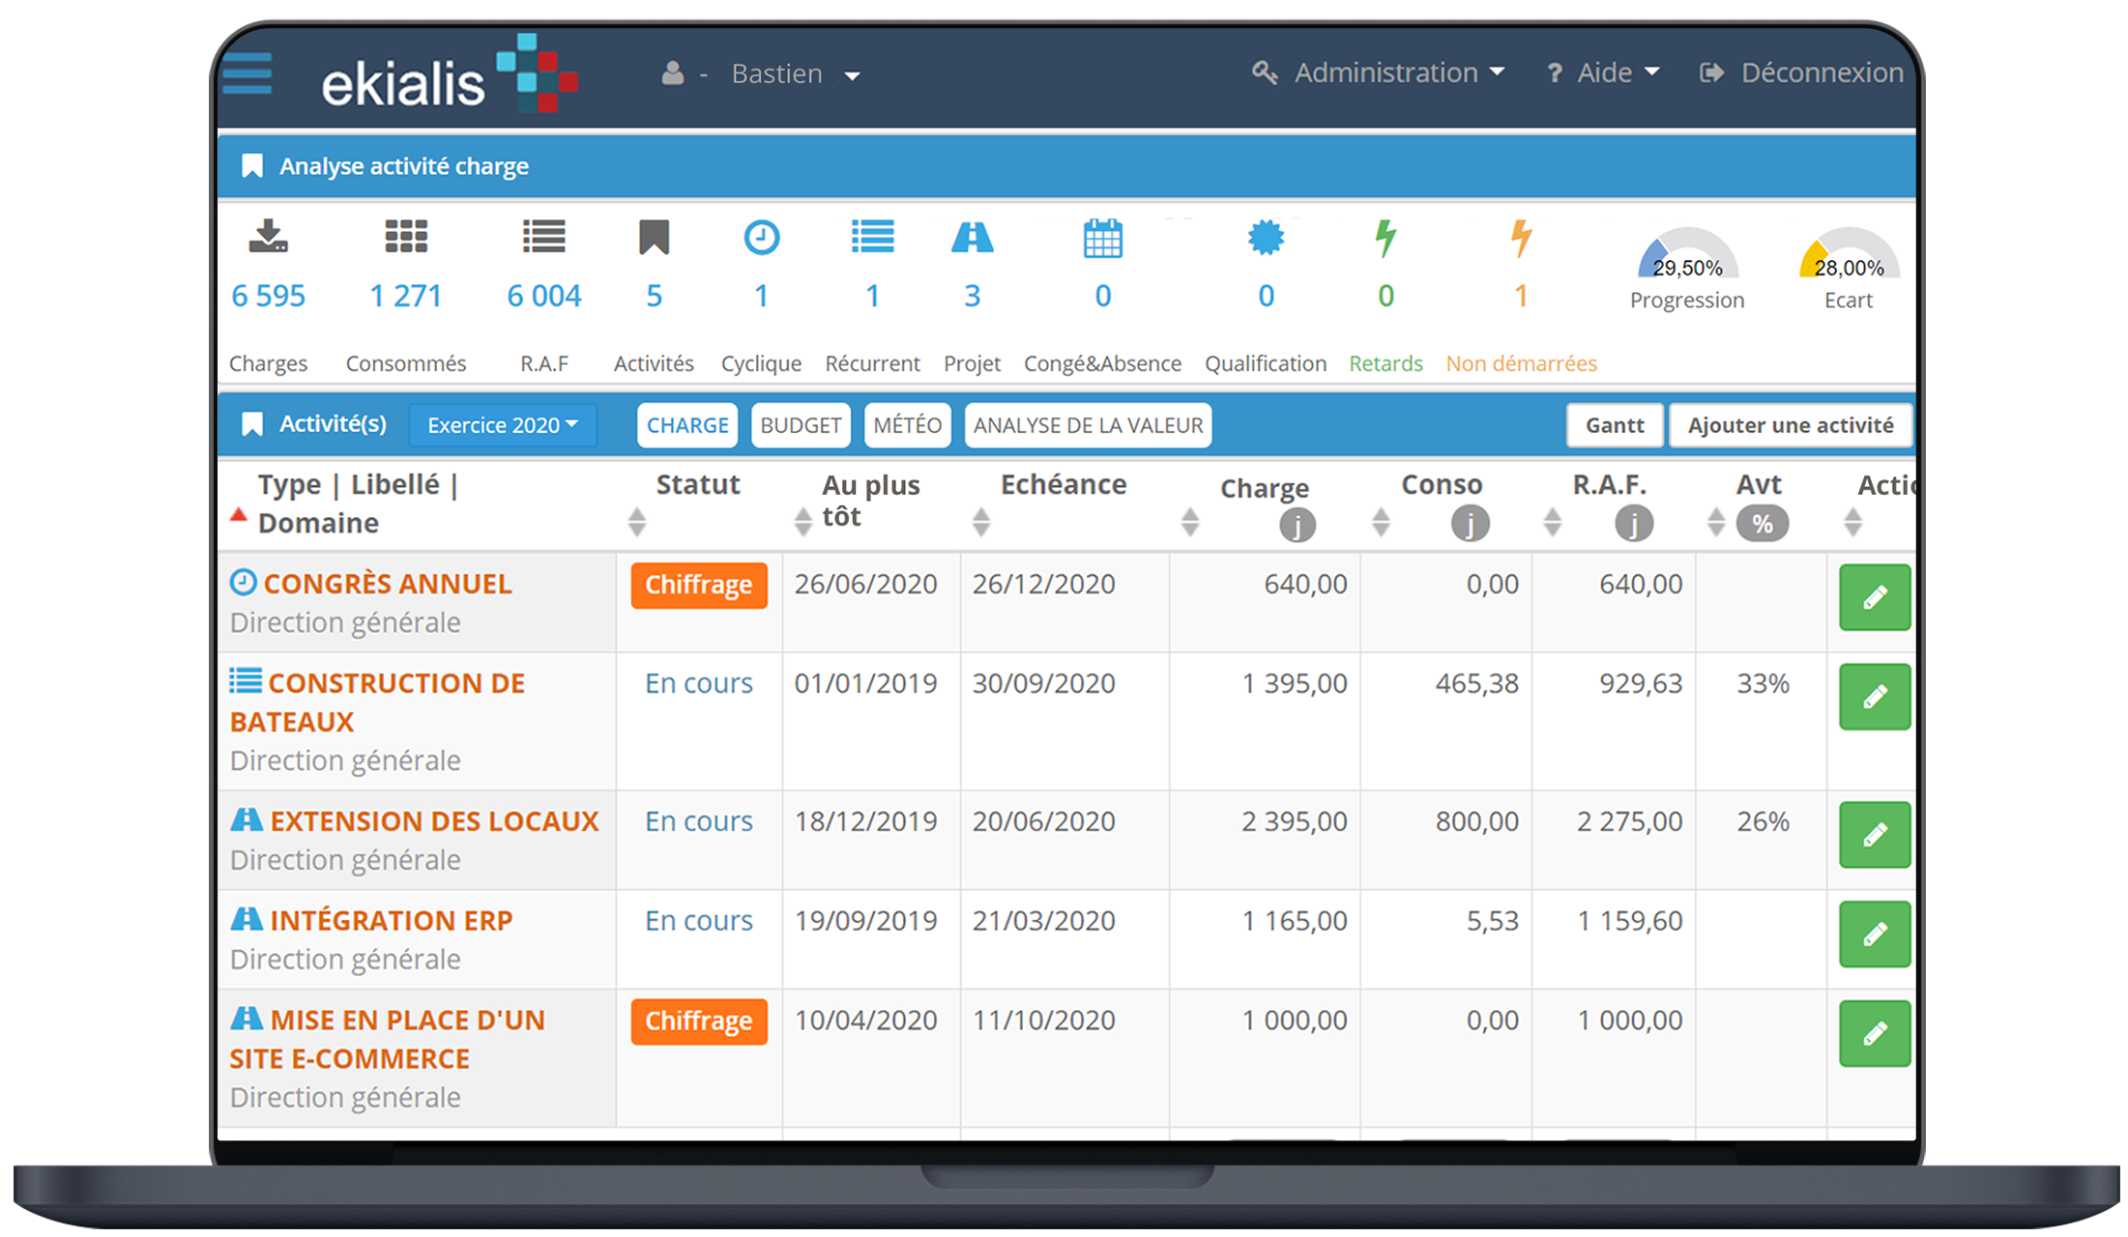Click the user profile icon beside Bastien

click(673, 73)
